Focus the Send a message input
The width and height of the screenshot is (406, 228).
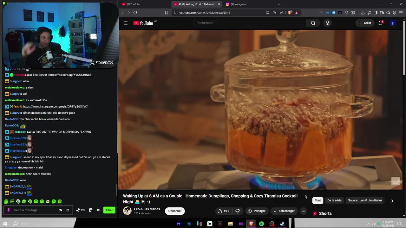[38, 210]
